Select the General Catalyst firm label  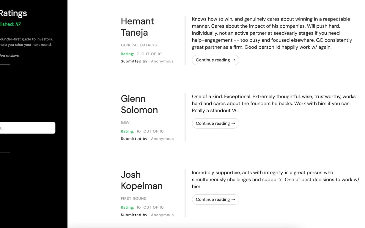pos(140,45)
